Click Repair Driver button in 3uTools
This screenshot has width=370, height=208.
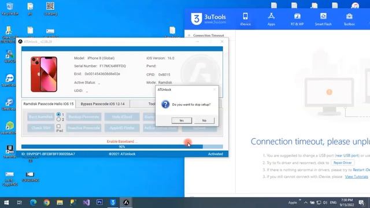(x=342, y=163)
